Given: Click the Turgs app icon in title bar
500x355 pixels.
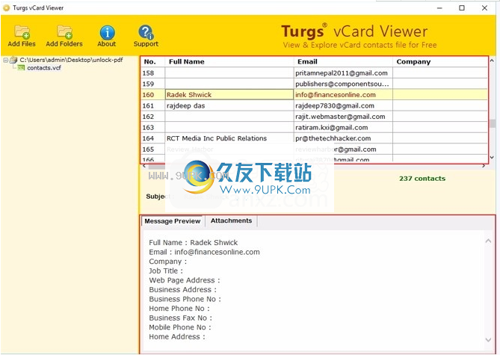Looking at the screenshot, I should point(7,8).
